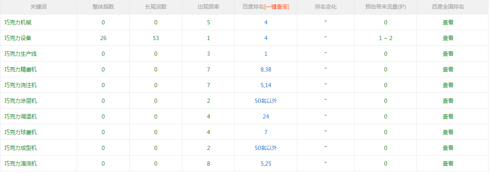Image resolution: width=491 pixels, height=173 pixels.
Task: Open the 巧克力设备 keyword link
Action: (x=18, y=38)
